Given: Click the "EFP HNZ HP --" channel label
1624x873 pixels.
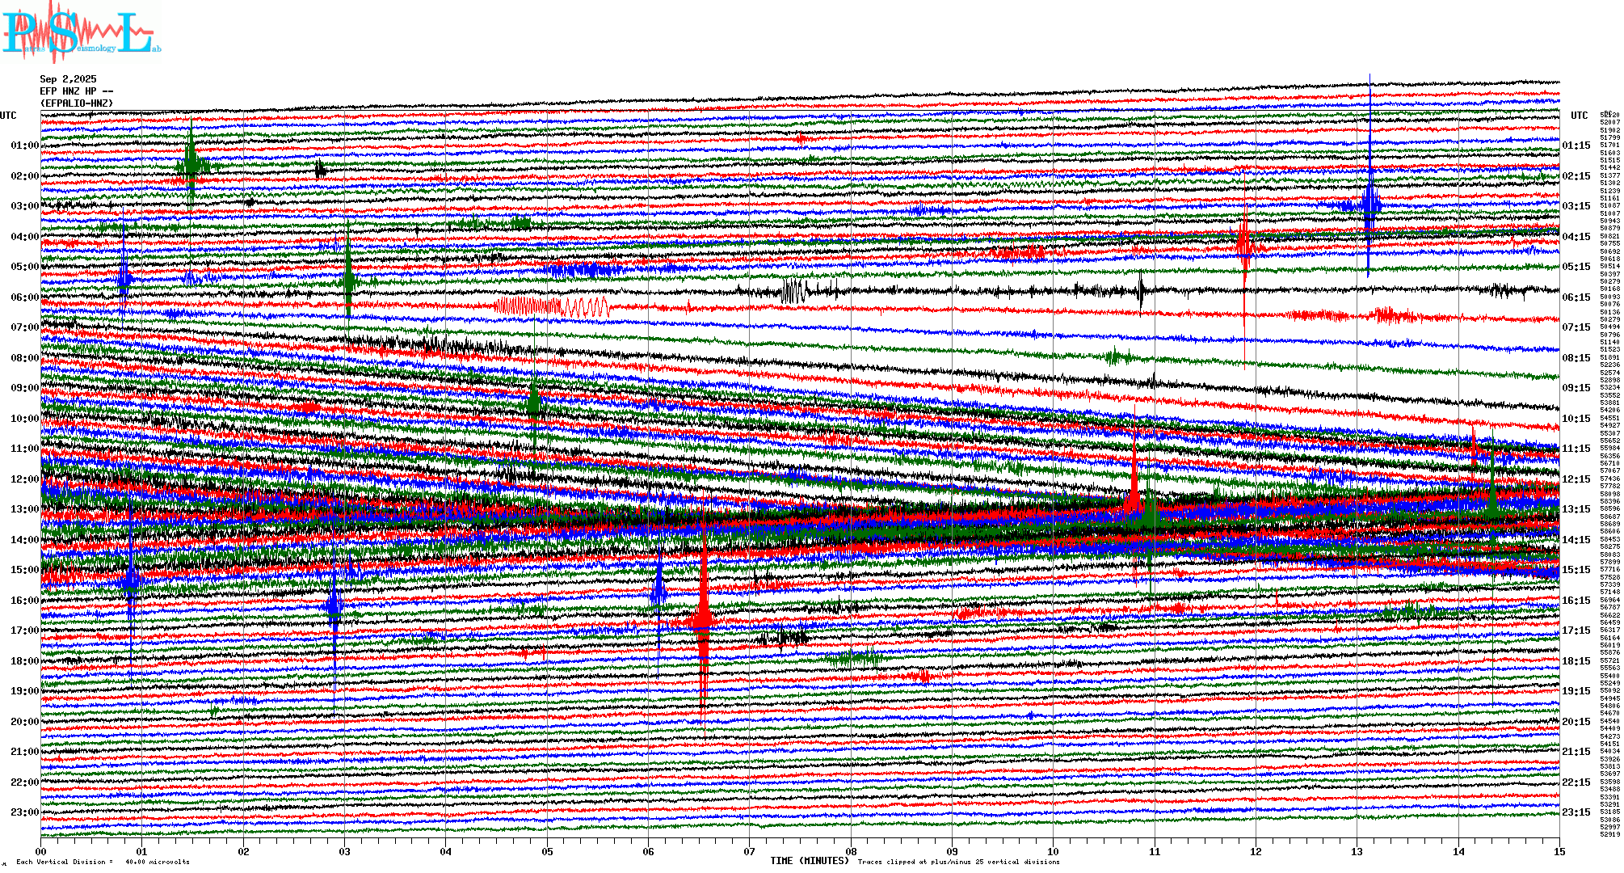Looking at the screenshot, I should pos(77,91).
